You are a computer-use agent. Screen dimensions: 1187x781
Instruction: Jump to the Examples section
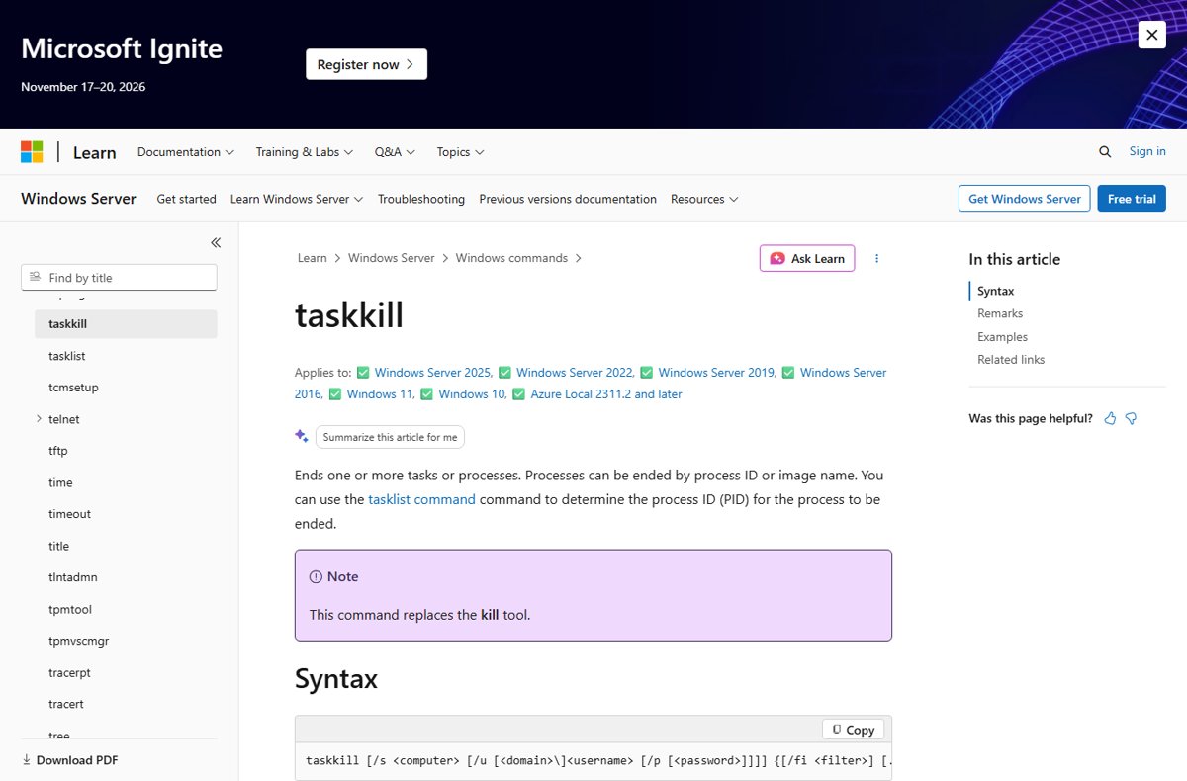pyautogui.click(x=1003, y=337)
